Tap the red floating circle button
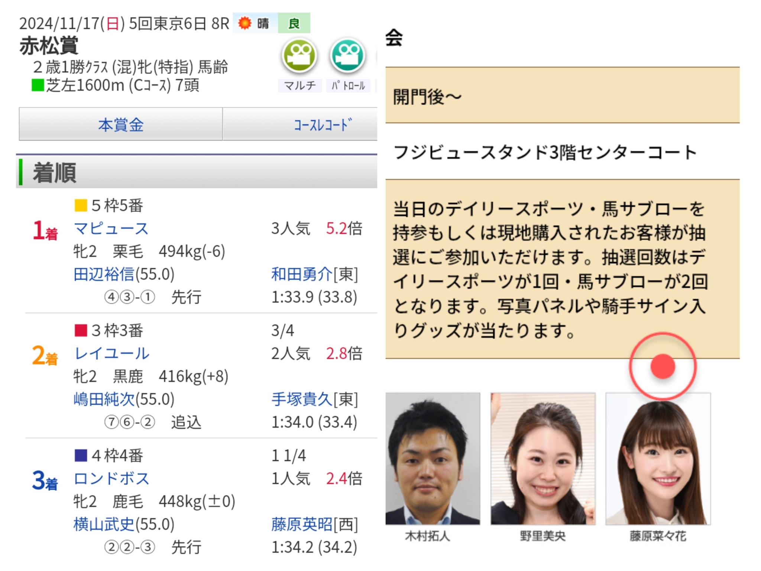The height and width of the screenshot is (571, 761). point(663,366)
